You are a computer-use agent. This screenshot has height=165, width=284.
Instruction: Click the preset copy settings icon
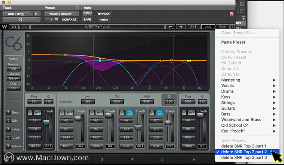(x=57, y=19)
